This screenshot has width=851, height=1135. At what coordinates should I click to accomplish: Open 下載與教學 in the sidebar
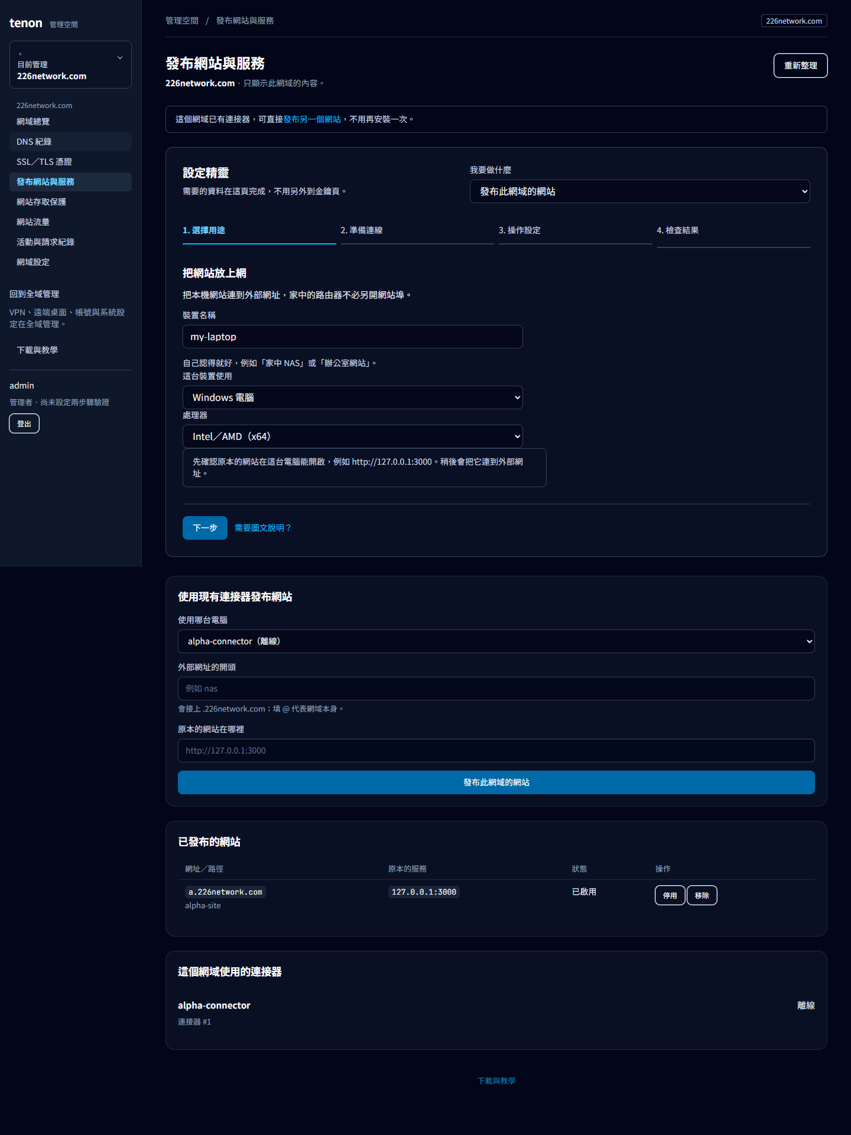(x=70, y=350)
